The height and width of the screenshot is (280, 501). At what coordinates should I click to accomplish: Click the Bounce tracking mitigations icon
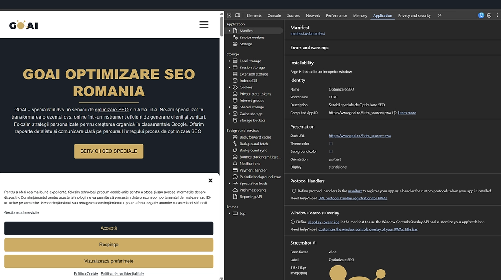point(235,157)
